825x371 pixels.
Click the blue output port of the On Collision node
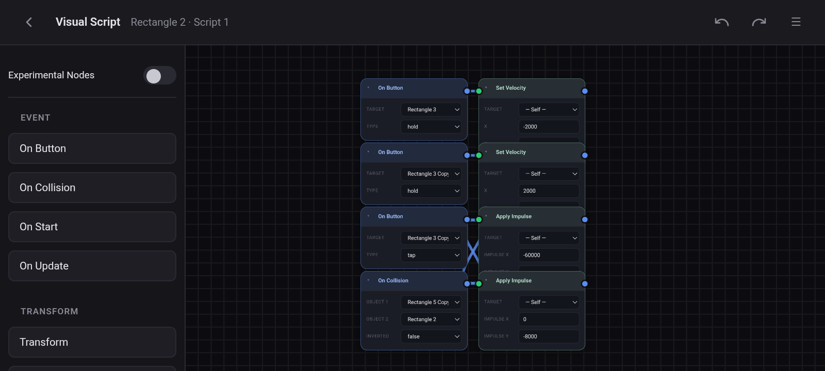coord(467,284)
